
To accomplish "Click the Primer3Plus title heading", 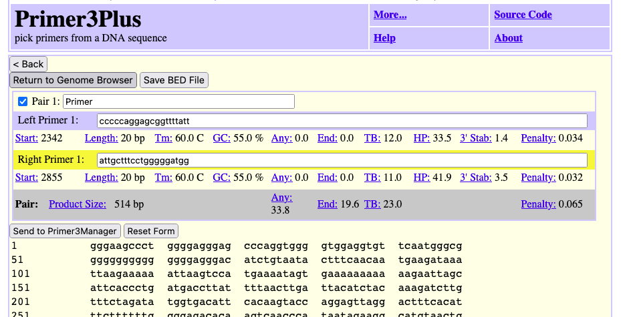I will [78, 19].
